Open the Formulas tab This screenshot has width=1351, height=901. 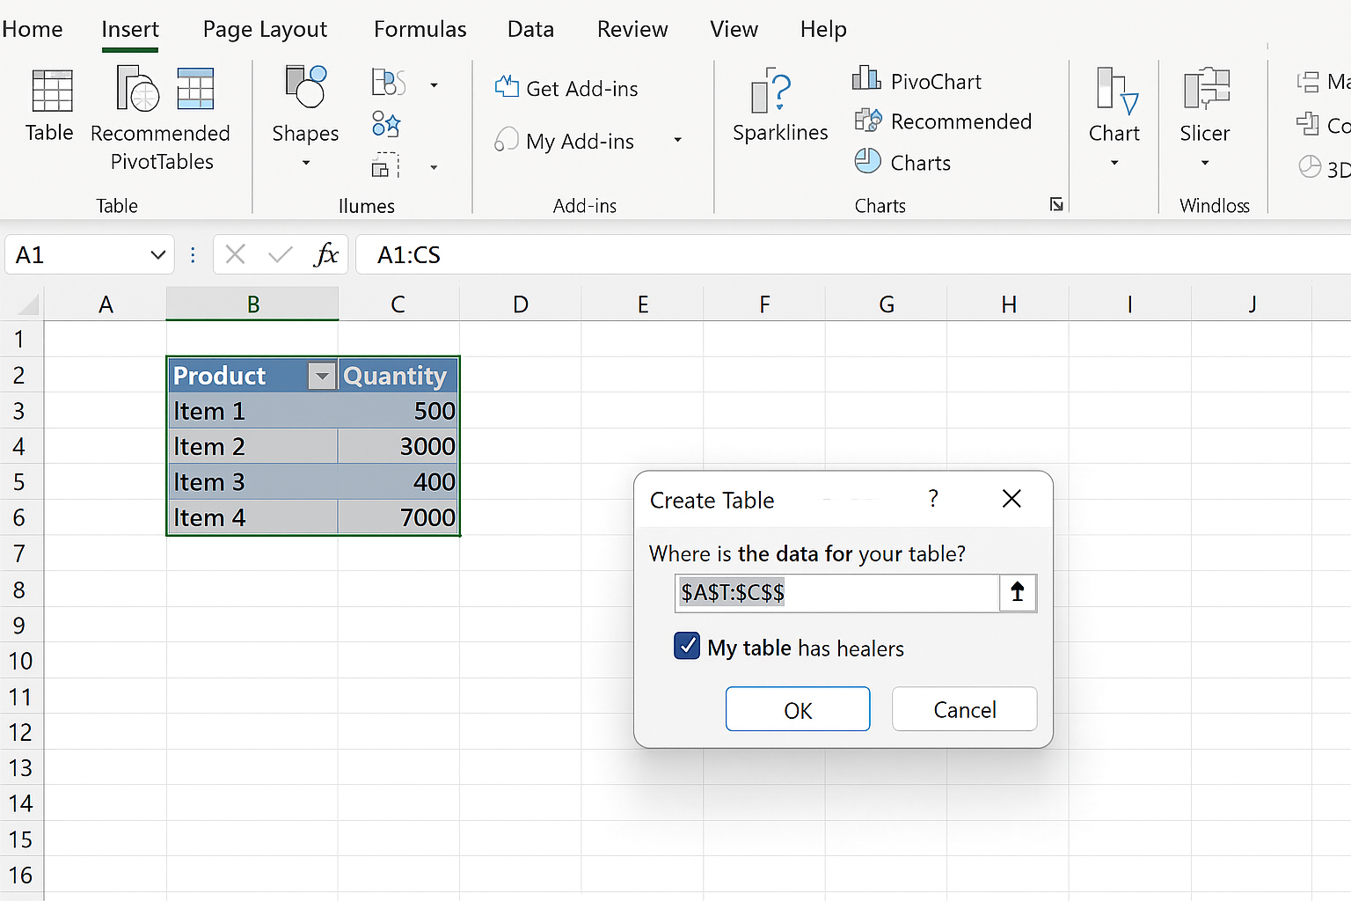pyautogui.click(x=420, y=29)
